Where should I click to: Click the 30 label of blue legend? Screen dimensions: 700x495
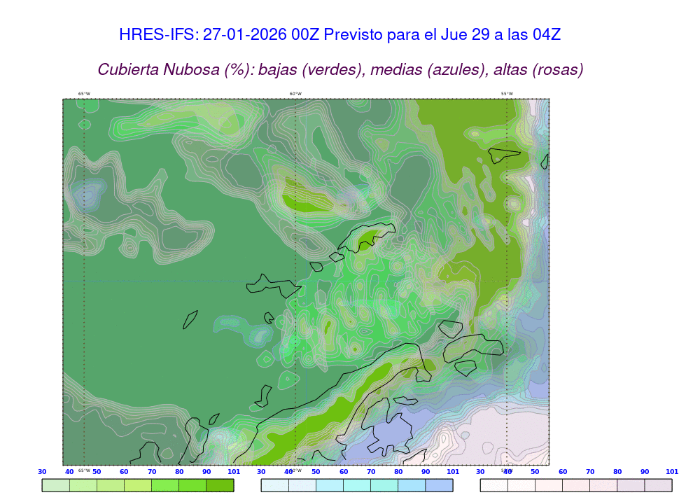pyautogui.click(x=261, y=472)
